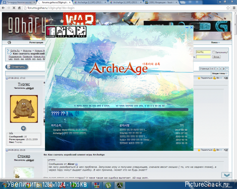The height and width of the screenshot is (189, 237).
Task: Click the star share icon on post #27
Action: (x=199, y=150)
